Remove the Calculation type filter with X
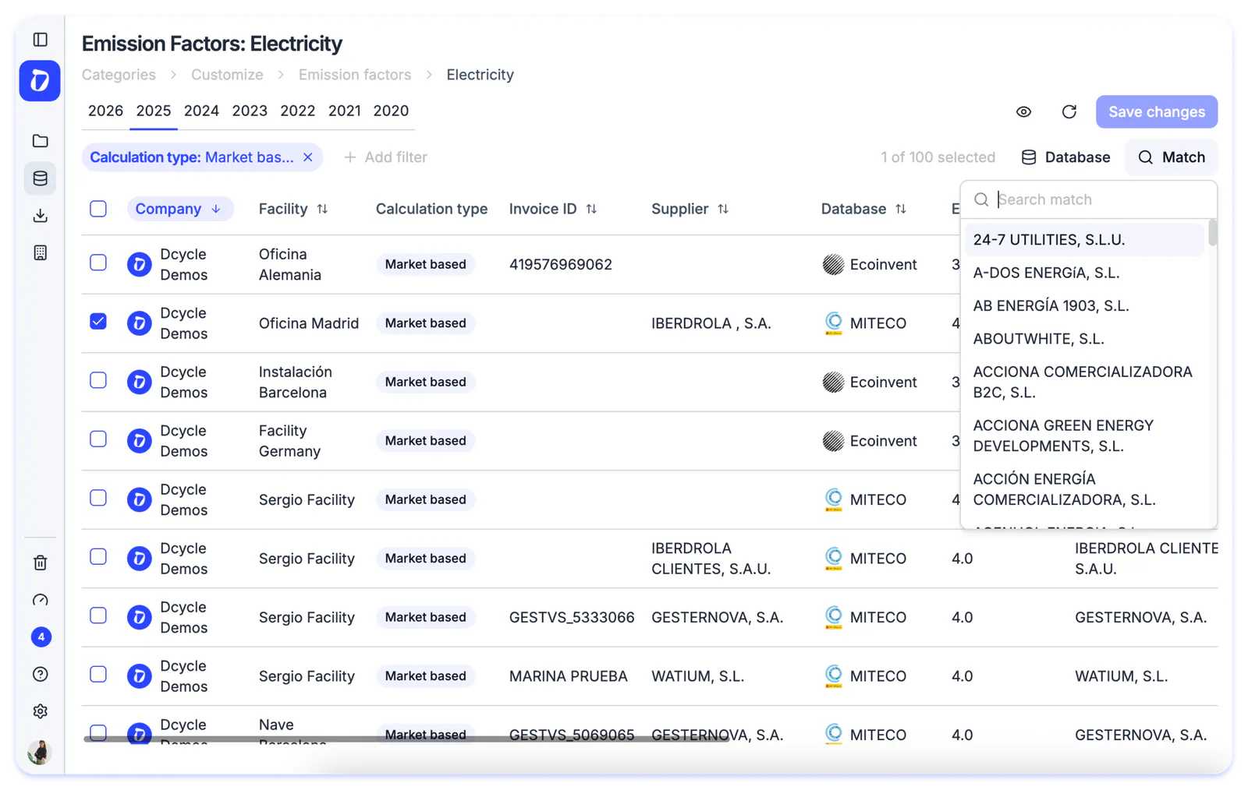 tap(308, 157)
